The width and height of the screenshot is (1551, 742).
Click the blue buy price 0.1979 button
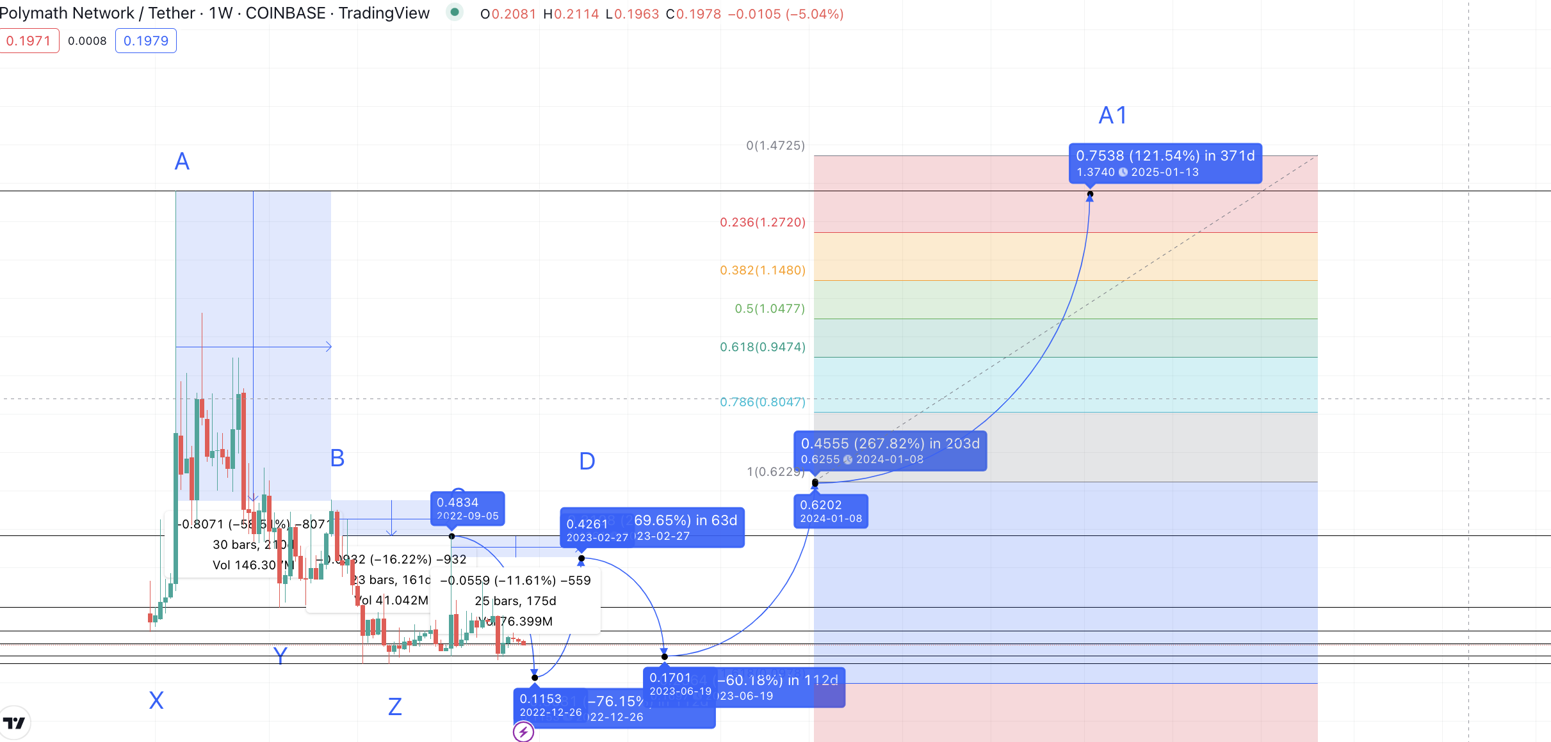coord(146,41)
